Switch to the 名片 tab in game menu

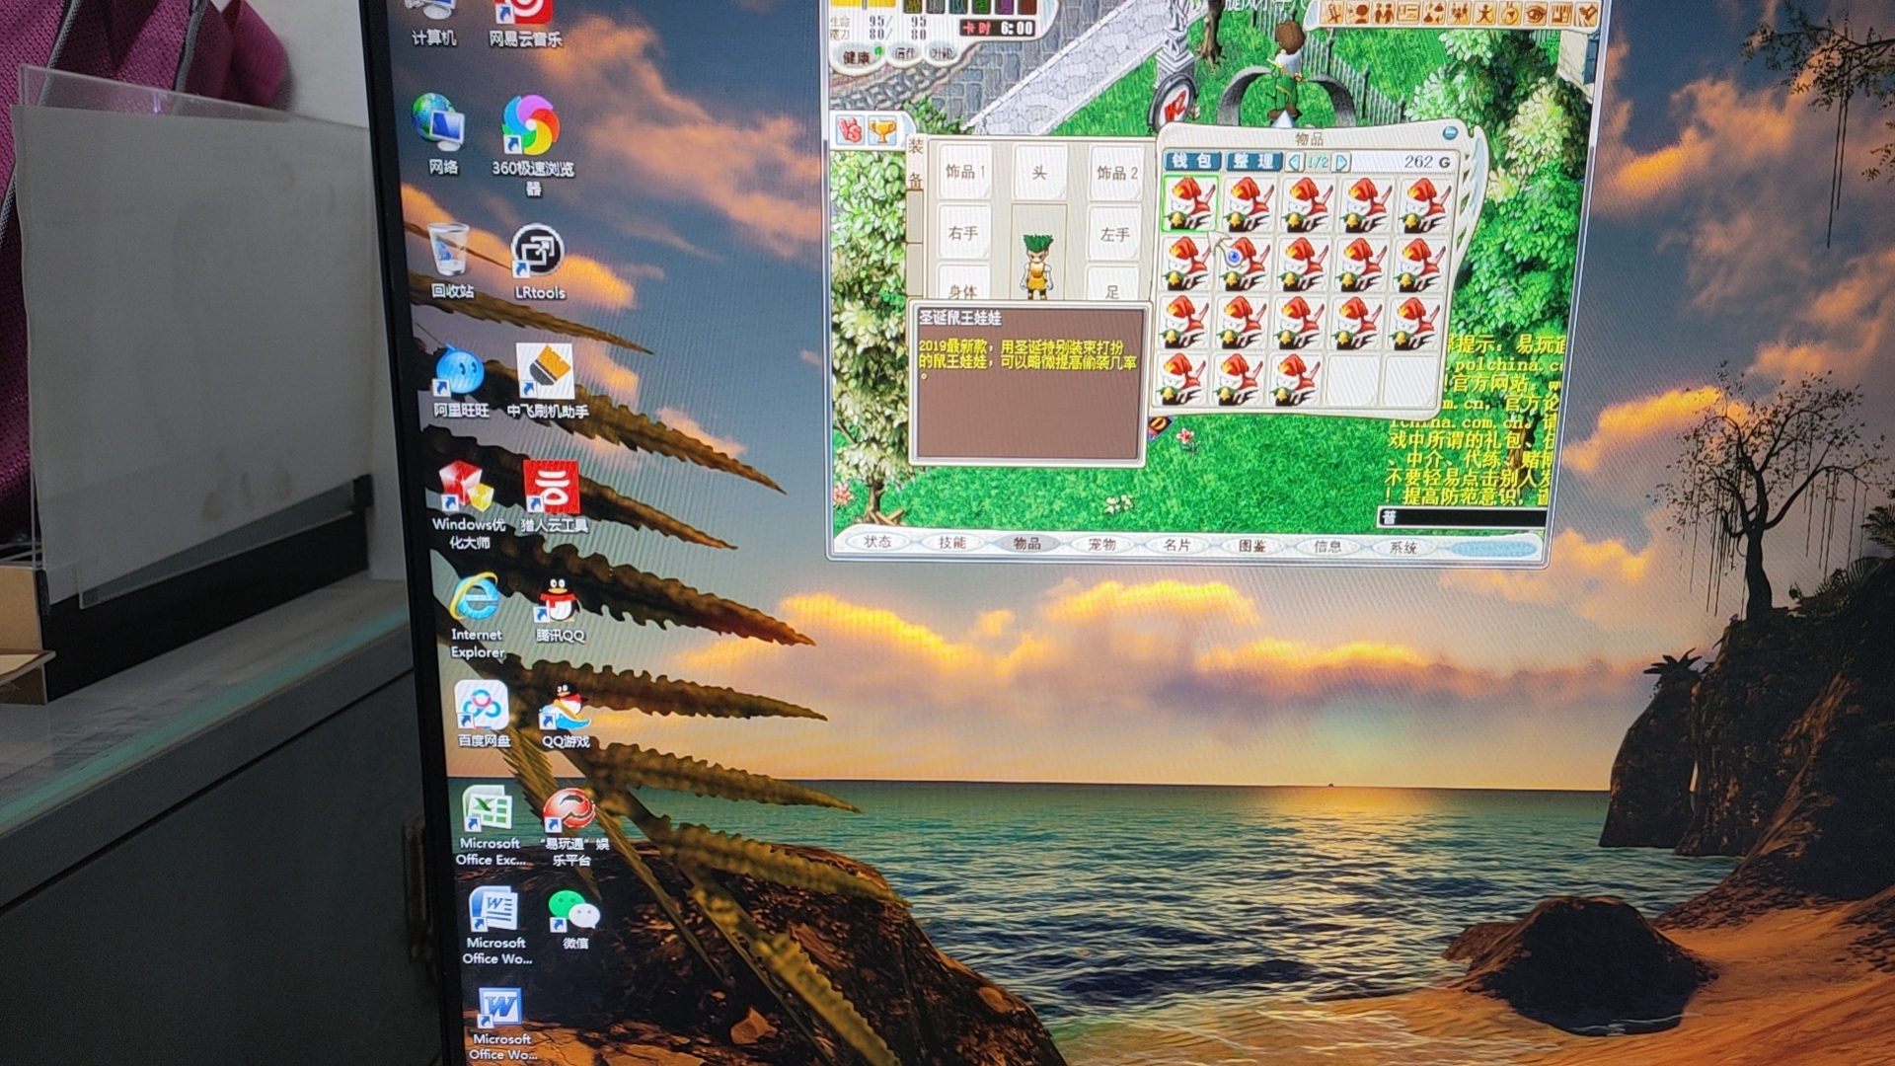point(1176,545)
